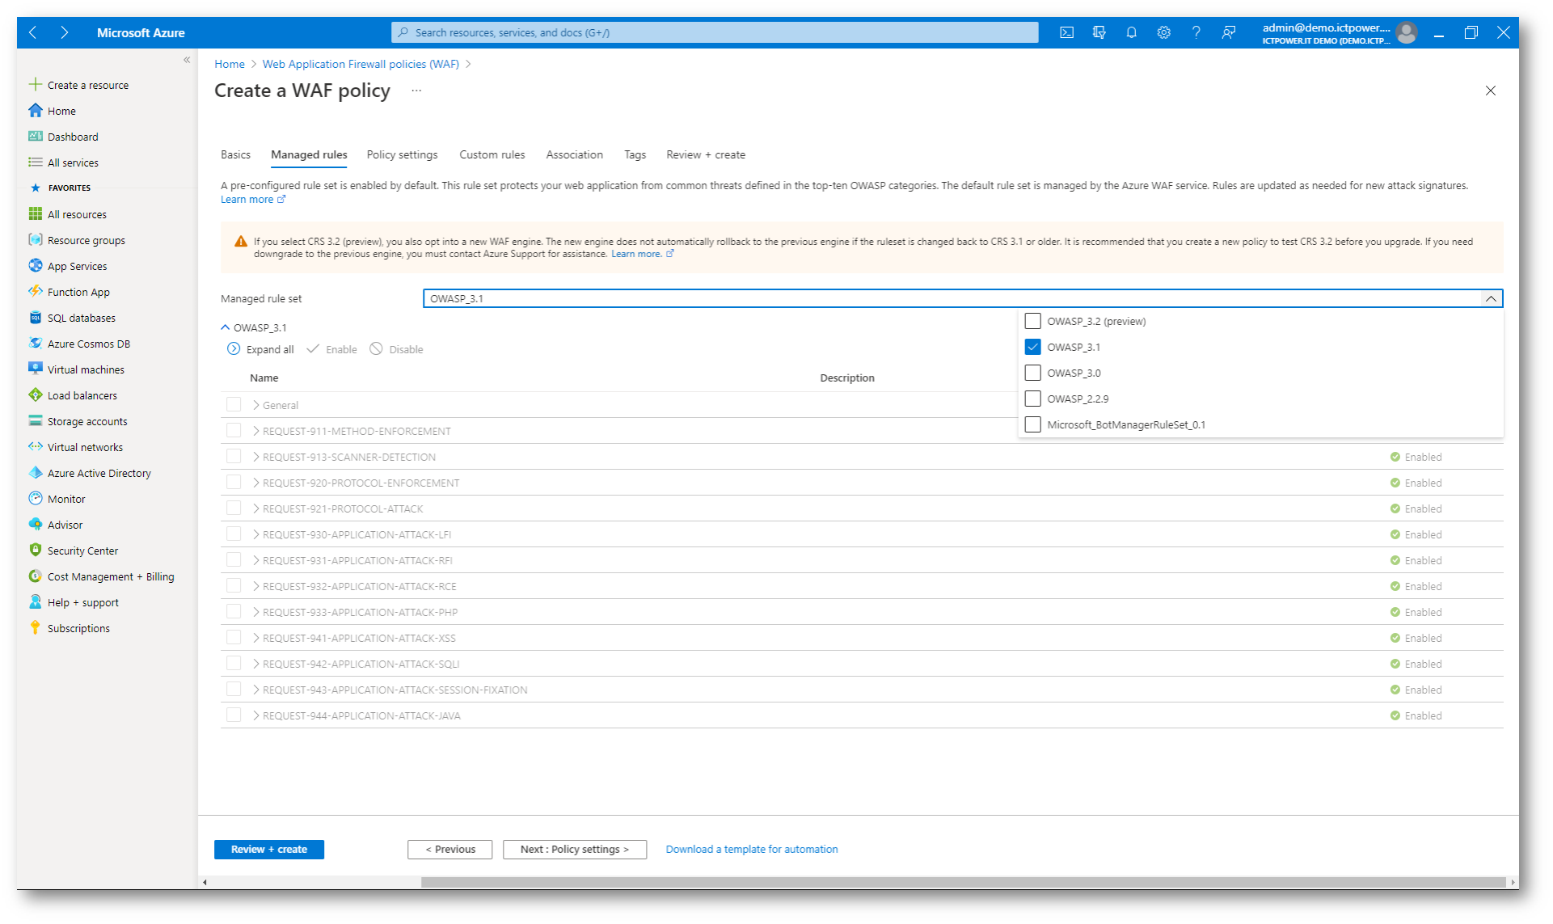Check Microsoft_BotManagerRuleSet_0.1 option
This screenshot has height=924, width=1553.
point(1032,424)
